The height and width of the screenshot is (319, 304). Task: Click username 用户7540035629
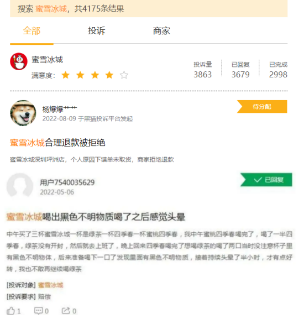tap(67, 182)
